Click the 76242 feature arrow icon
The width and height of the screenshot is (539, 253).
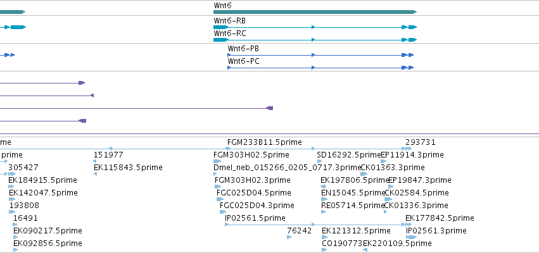tap(289, 237)
